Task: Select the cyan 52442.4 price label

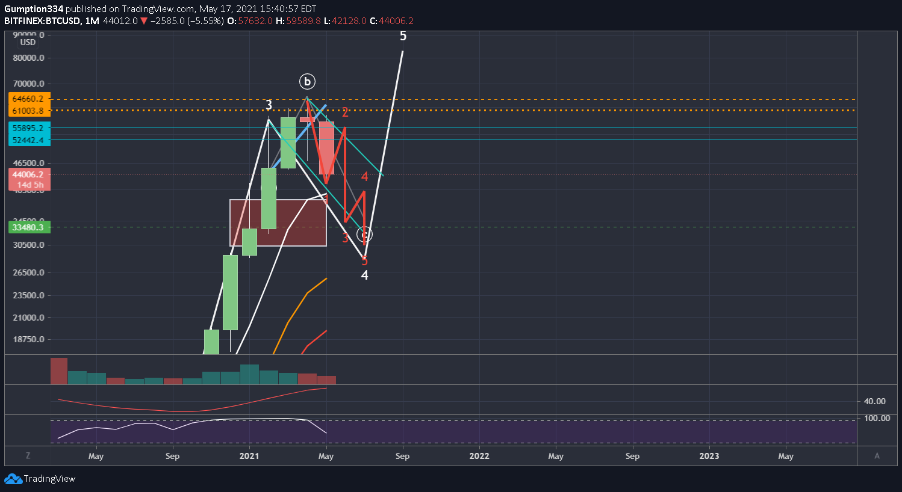Action: click(28, 140)
